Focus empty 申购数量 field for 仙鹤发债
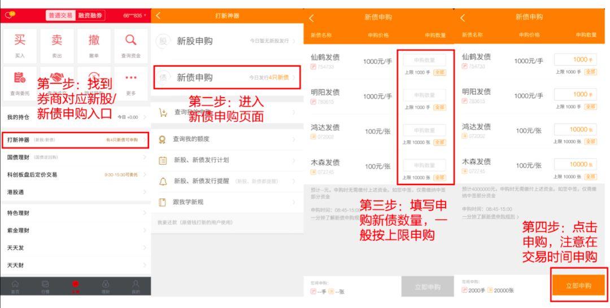The height and width of the screenshot is (308, 610). coord(424,60)
